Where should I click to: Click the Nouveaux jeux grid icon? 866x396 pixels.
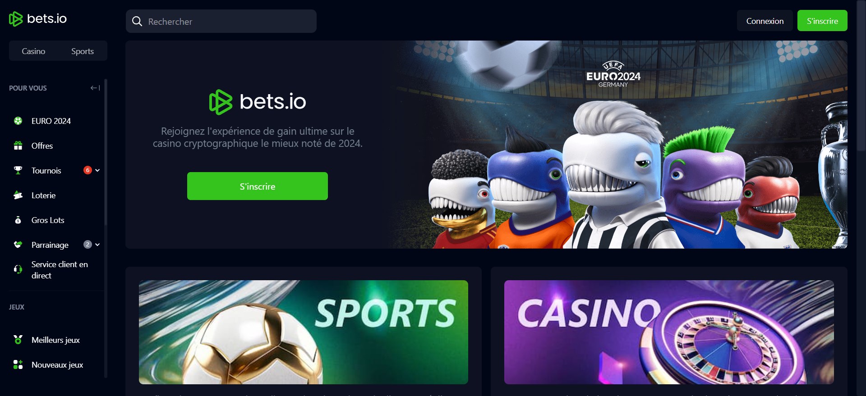18,364
